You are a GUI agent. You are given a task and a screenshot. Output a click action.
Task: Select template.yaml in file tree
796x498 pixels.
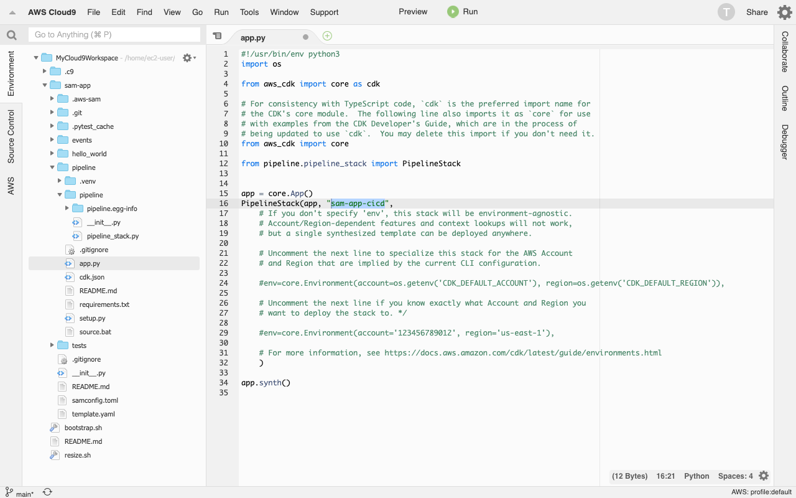pyautogui.click(x=93, y=414)
